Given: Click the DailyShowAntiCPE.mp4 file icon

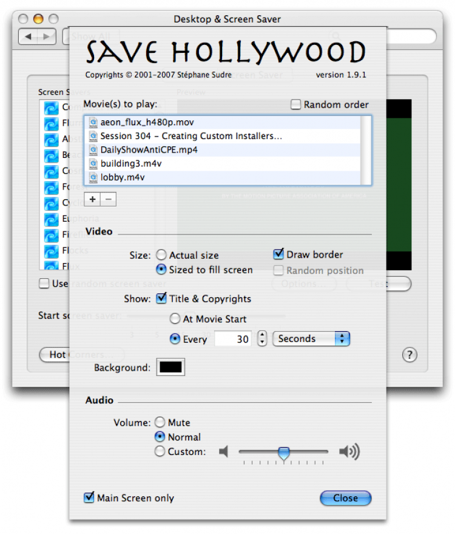Looking at the screenshot, I should (x=93, y=149).
